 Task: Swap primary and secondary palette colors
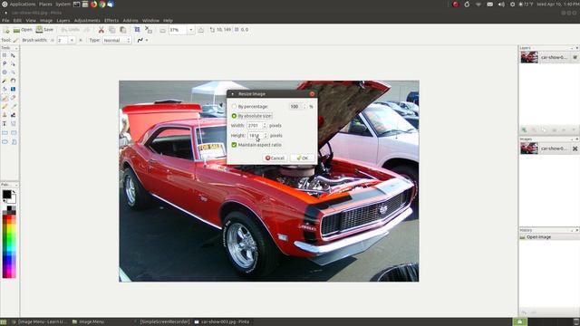14,192
